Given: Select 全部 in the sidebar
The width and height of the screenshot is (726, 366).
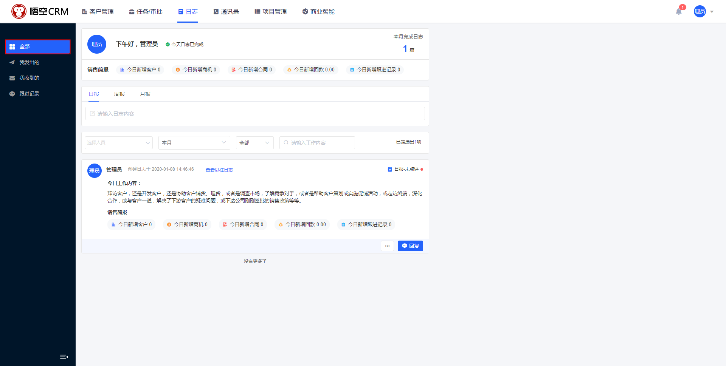Looking at the screenshot, I should (38, 47).
